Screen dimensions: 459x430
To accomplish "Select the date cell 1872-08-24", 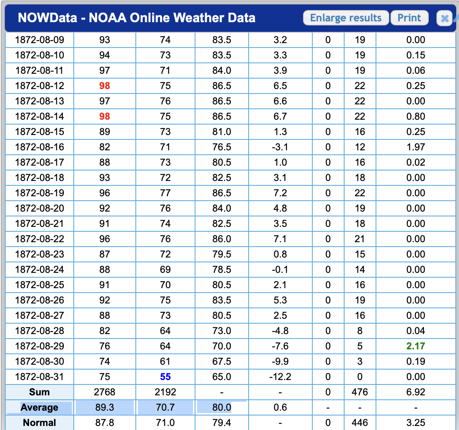I will point(39,269).
